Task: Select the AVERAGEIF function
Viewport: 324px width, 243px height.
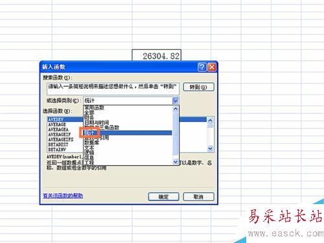Action: pyautogui.click(x=60, y=134)
